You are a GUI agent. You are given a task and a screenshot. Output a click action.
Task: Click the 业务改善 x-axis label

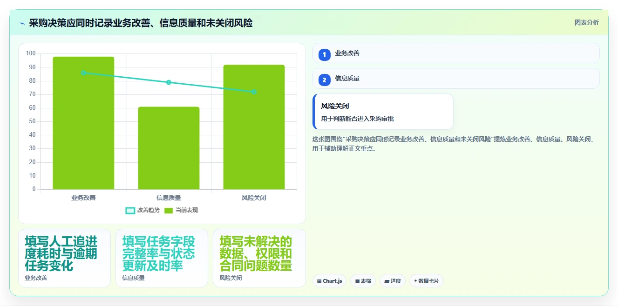[x=83, y=198]
